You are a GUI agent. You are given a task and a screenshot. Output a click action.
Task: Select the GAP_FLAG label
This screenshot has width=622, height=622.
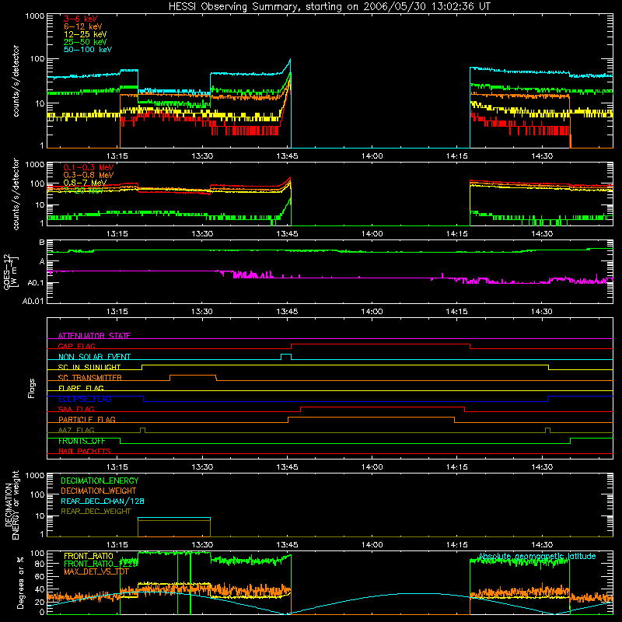(76, 346)
